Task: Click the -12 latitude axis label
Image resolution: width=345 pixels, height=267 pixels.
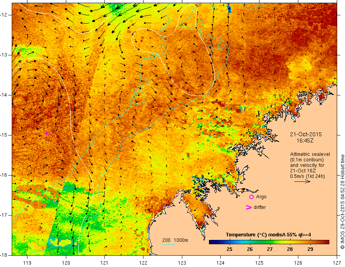Action: [x=4, y=15]
